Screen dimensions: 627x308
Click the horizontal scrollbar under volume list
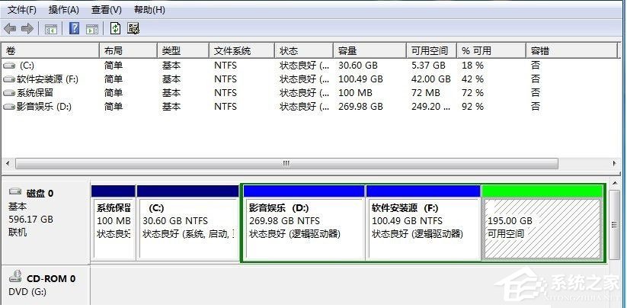(286, 164)
